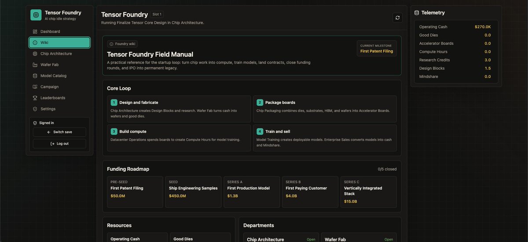Click the Slot 1 badge
Image resolution: width=528 pixels, height=242 pixels.
click(157, 14)
